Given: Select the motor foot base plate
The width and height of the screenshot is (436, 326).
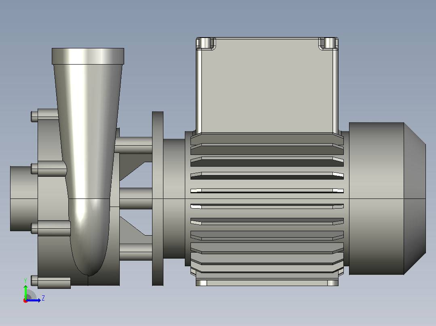Looking at the screenshot, I should pos(267,283).
